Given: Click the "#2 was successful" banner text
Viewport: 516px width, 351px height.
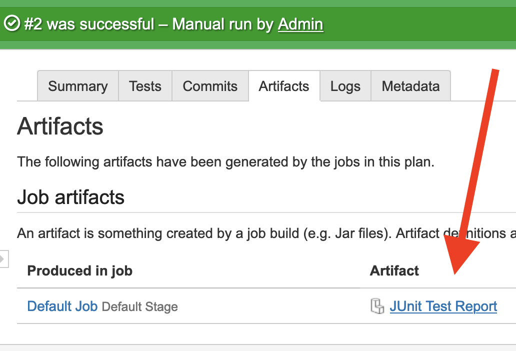Looking at the screenshot, I should pyautogui.click(x=89, y=24).
